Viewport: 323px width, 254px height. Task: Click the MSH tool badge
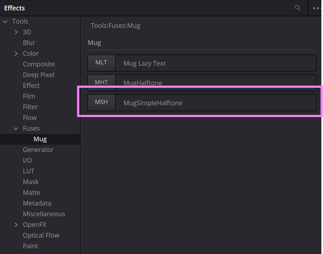point(101,102)
